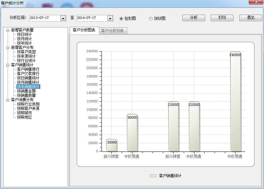Collapse the 客户销售统计 tree node
This screenshot has width=264, height=189.
(x=7, y=65)
